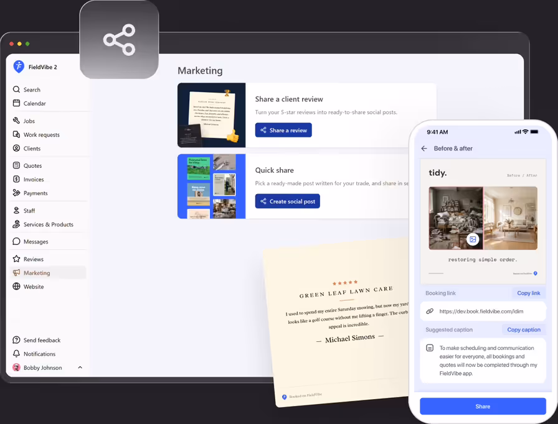Click the Staff icon in sidebar
The width and height of the screenshot is (558, 424).
pos(16,210)
